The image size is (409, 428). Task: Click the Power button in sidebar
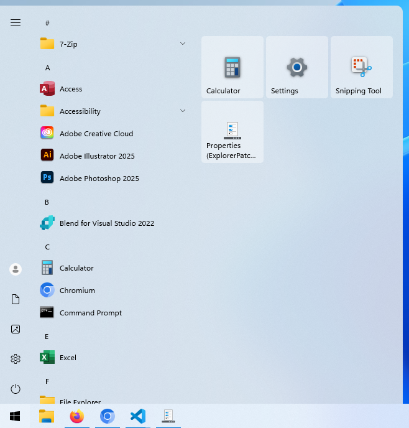point(16,389)
